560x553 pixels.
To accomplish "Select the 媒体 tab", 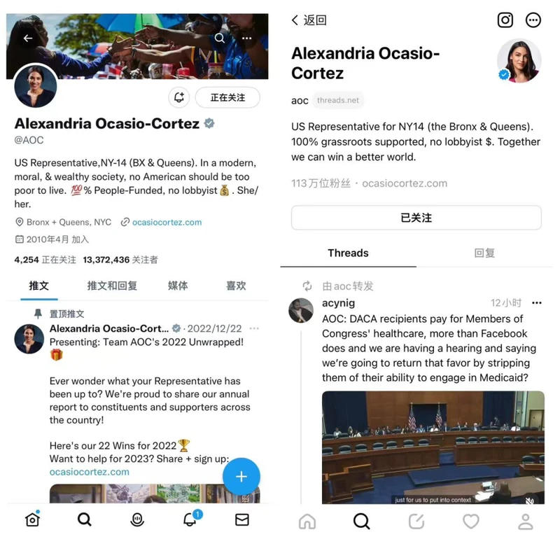I will click(x=178, y=286).
